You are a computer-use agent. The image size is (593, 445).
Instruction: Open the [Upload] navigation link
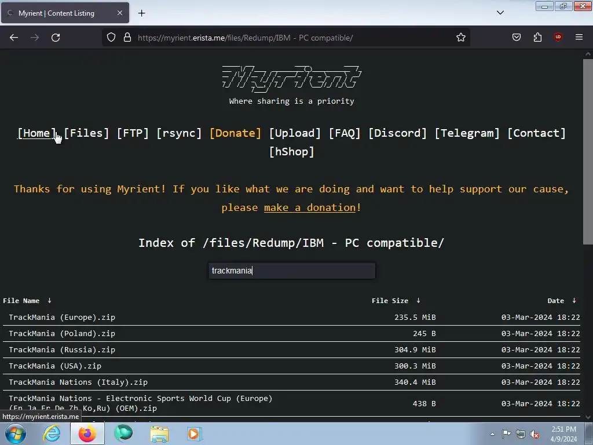(295, 133)
